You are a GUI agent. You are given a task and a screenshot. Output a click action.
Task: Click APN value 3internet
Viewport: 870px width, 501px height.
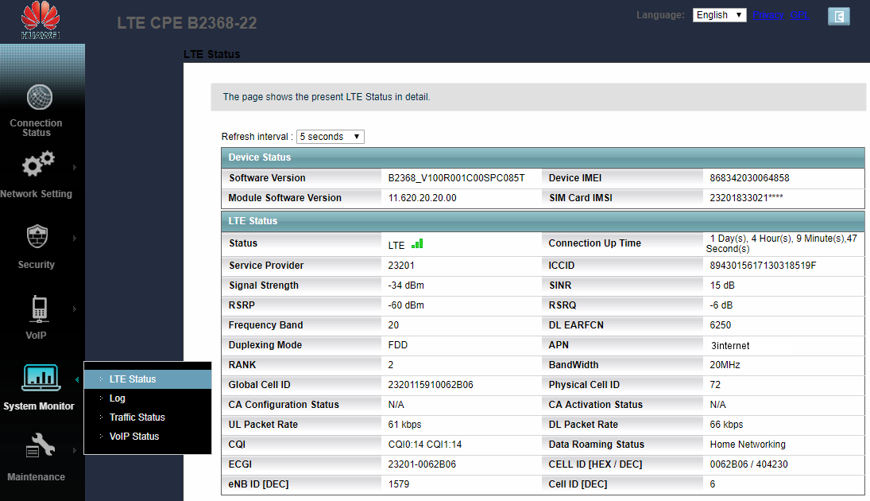point(730,345)
